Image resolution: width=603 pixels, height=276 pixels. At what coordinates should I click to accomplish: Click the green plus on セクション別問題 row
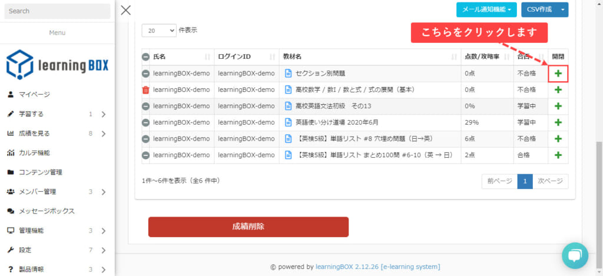pos(558,74)
